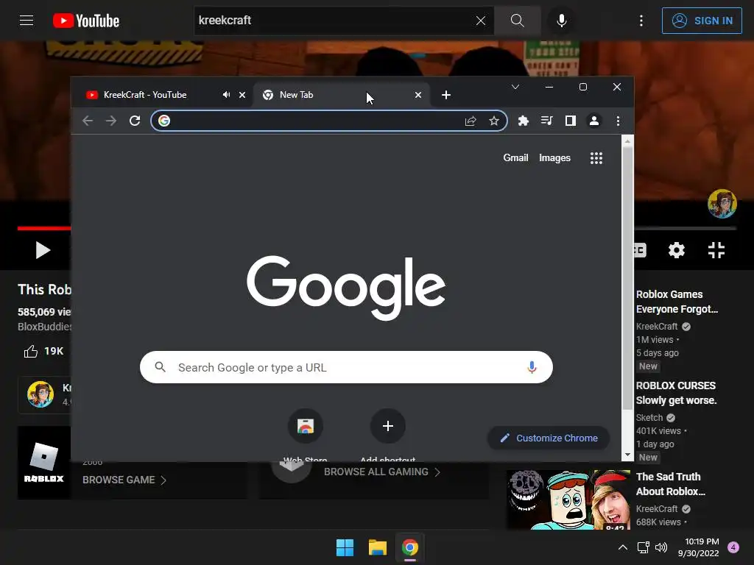The image size is (754, 565).
Task: Open Google apps grid
Action: (596, 158)
